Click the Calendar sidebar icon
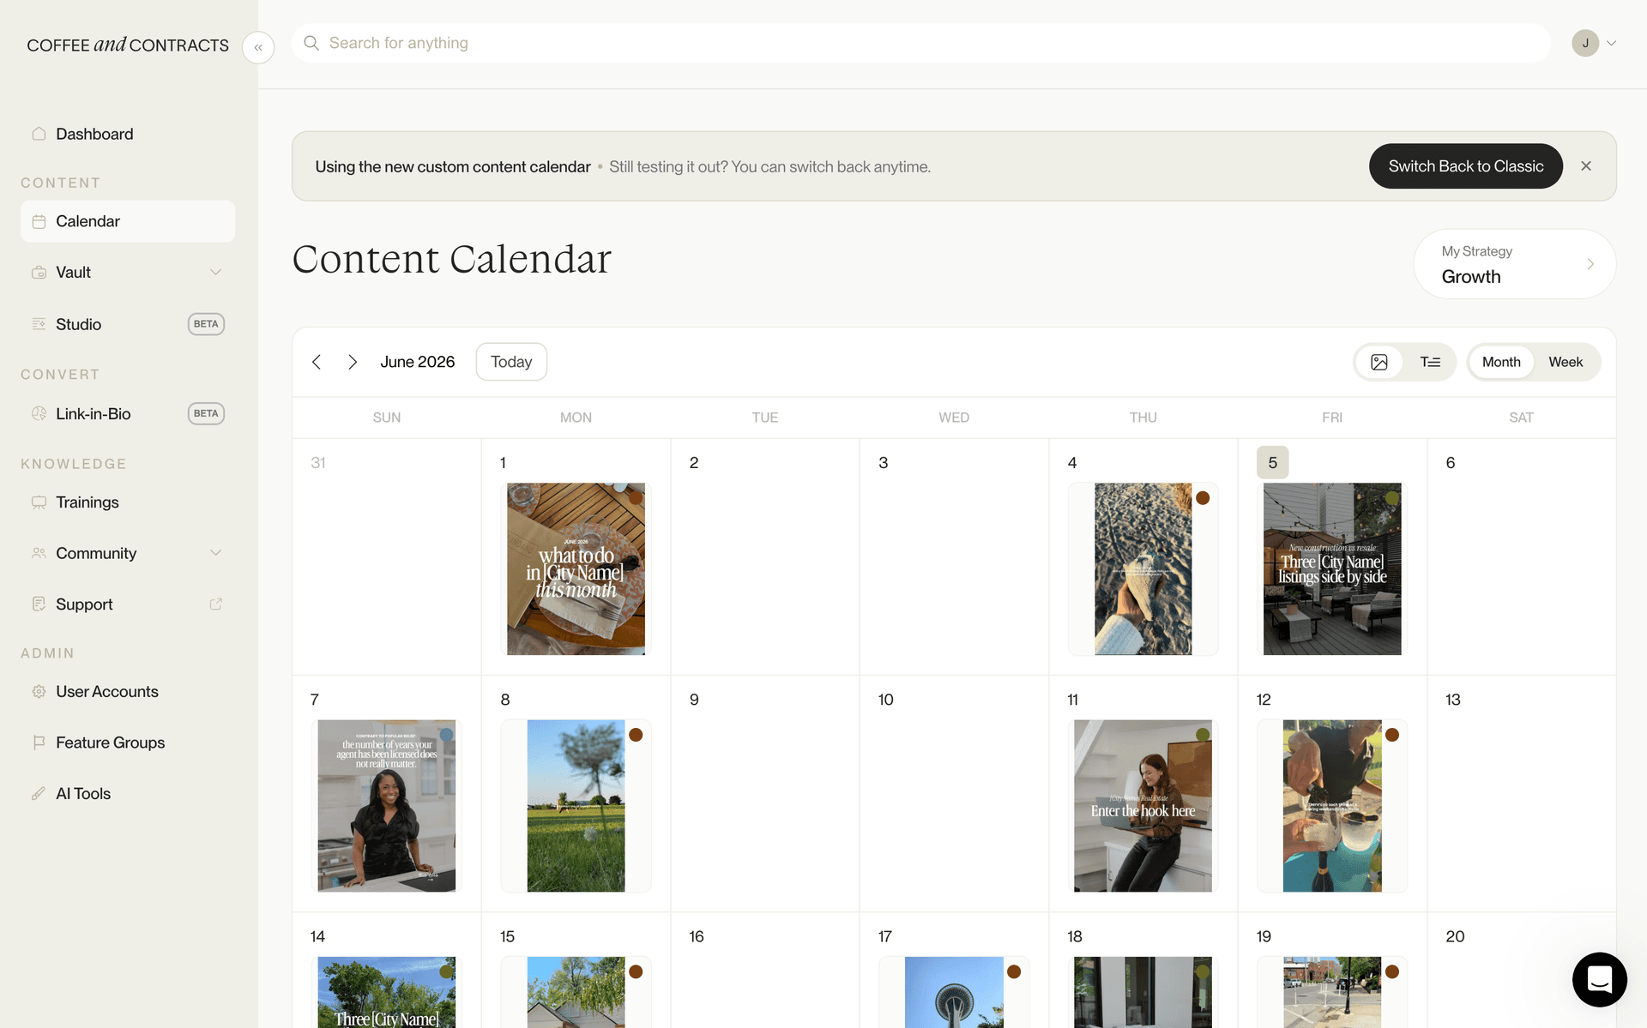The width and height of the screenshot is (1647, 1028). pyautogui.click(x=39, y=221)
